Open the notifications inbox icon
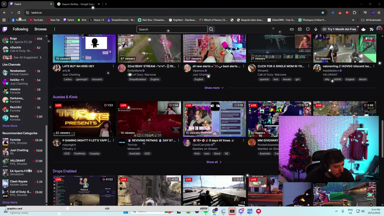The image size is (384, 216). [x=300, y=29]
